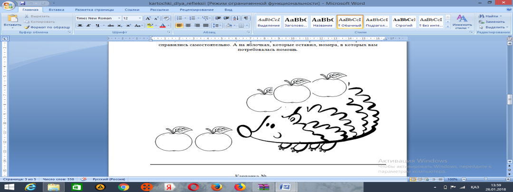513x192 pixels.
Task: Apply paragraph shading with the paint bucket
Action: click(x=230, y=26)
